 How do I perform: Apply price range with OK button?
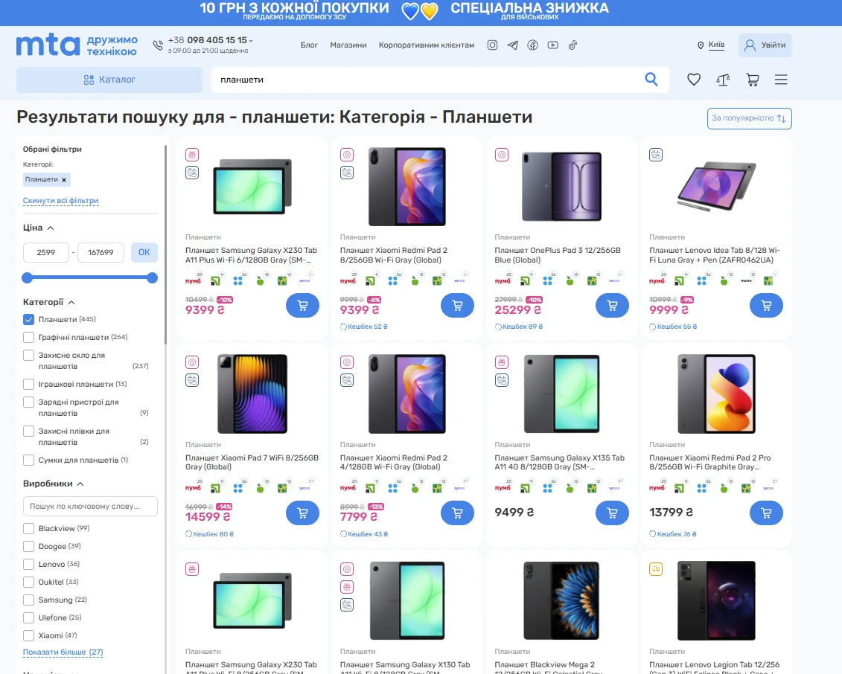coord(144,252)
